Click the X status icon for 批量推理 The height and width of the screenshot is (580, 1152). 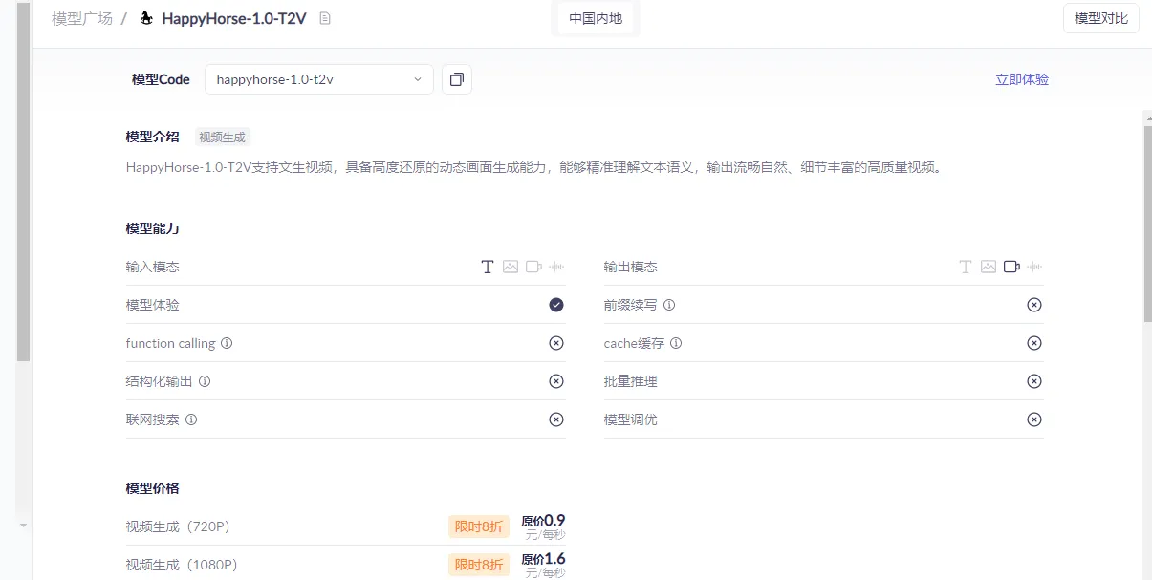pos(1034,381)
